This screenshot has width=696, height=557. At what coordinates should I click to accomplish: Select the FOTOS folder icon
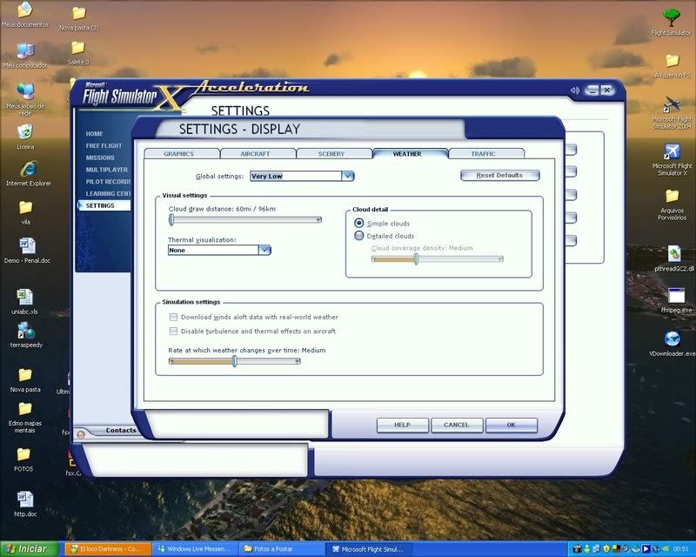[x=23, y=455]
